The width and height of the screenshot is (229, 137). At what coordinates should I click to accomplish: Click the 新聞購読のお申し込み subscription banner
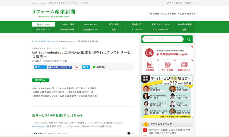pyautogui.click(x=167, y=53)
